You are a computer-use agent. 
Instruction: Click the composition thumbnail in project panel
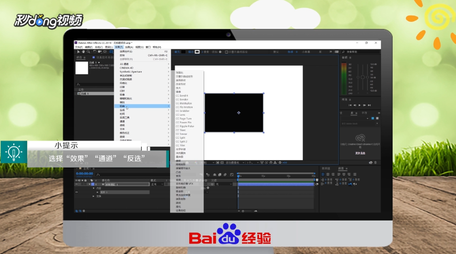82,68
